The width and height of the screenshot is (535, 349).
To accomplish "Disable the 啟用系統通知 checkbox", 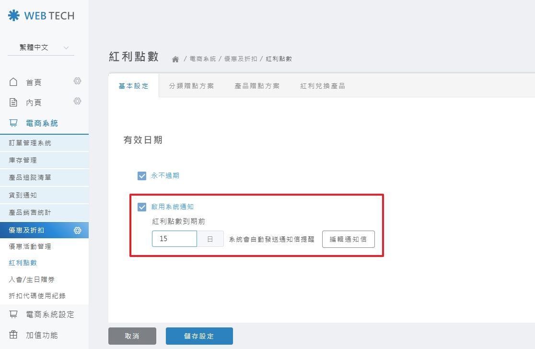I will (x=142, y=207).
